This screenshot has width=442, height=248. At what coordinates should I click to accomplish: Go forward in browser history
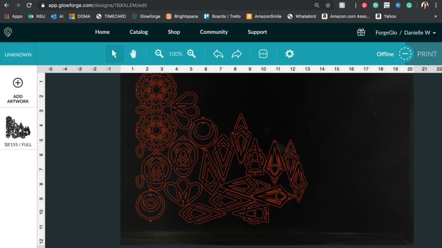[18, 5]
